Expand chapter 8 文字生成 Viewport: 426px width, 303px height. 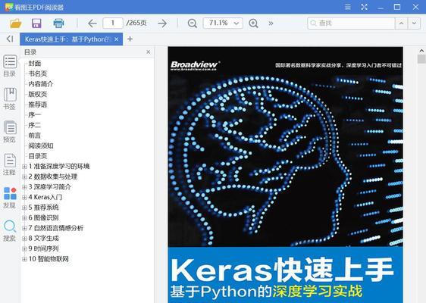pyautogui.click(x=24, y=239)
